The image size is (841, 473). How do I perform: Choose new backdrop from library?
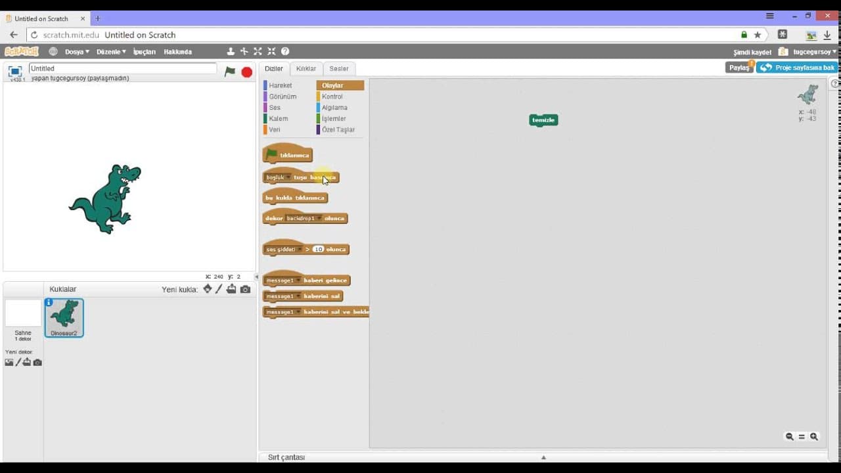9,362
